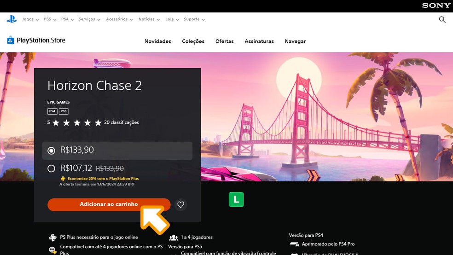Click the 1 a 4 jogadores text

tap(197, 237)
